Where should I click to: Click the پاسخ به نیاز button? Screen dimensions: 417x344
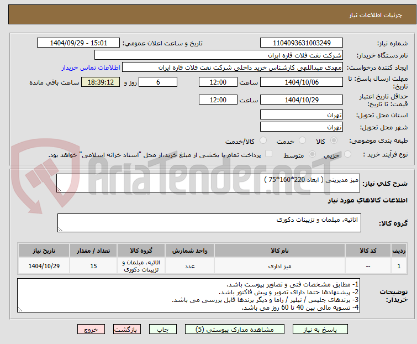[x=320, y=330]
